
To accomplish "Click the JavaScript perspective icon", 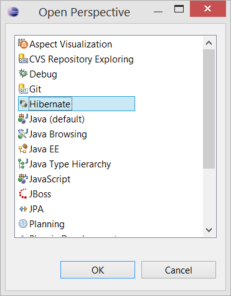I will (x=23, y=179).
